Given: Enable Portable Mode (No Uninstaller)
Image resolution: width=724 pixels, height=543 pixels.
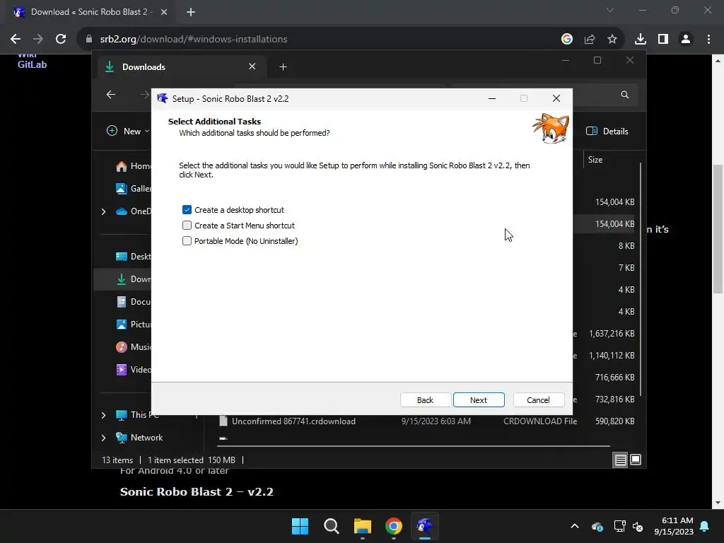Looking at the screenshot, I should click(x=187, y=241).
